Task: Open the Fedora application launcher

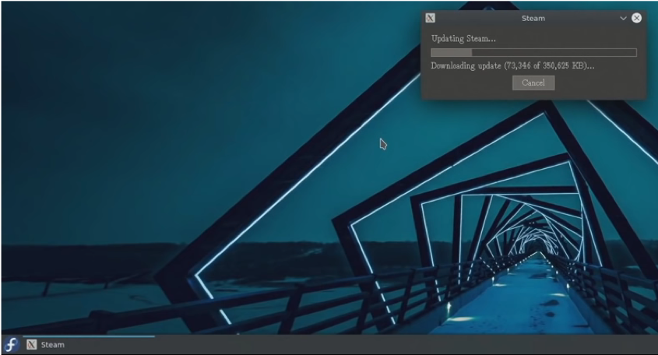Action: [x=11, y=345]
